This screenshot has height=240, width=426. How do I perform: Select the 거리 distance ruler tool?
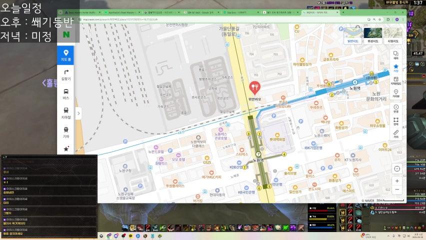pyautogui.click(x=396, y=134)
